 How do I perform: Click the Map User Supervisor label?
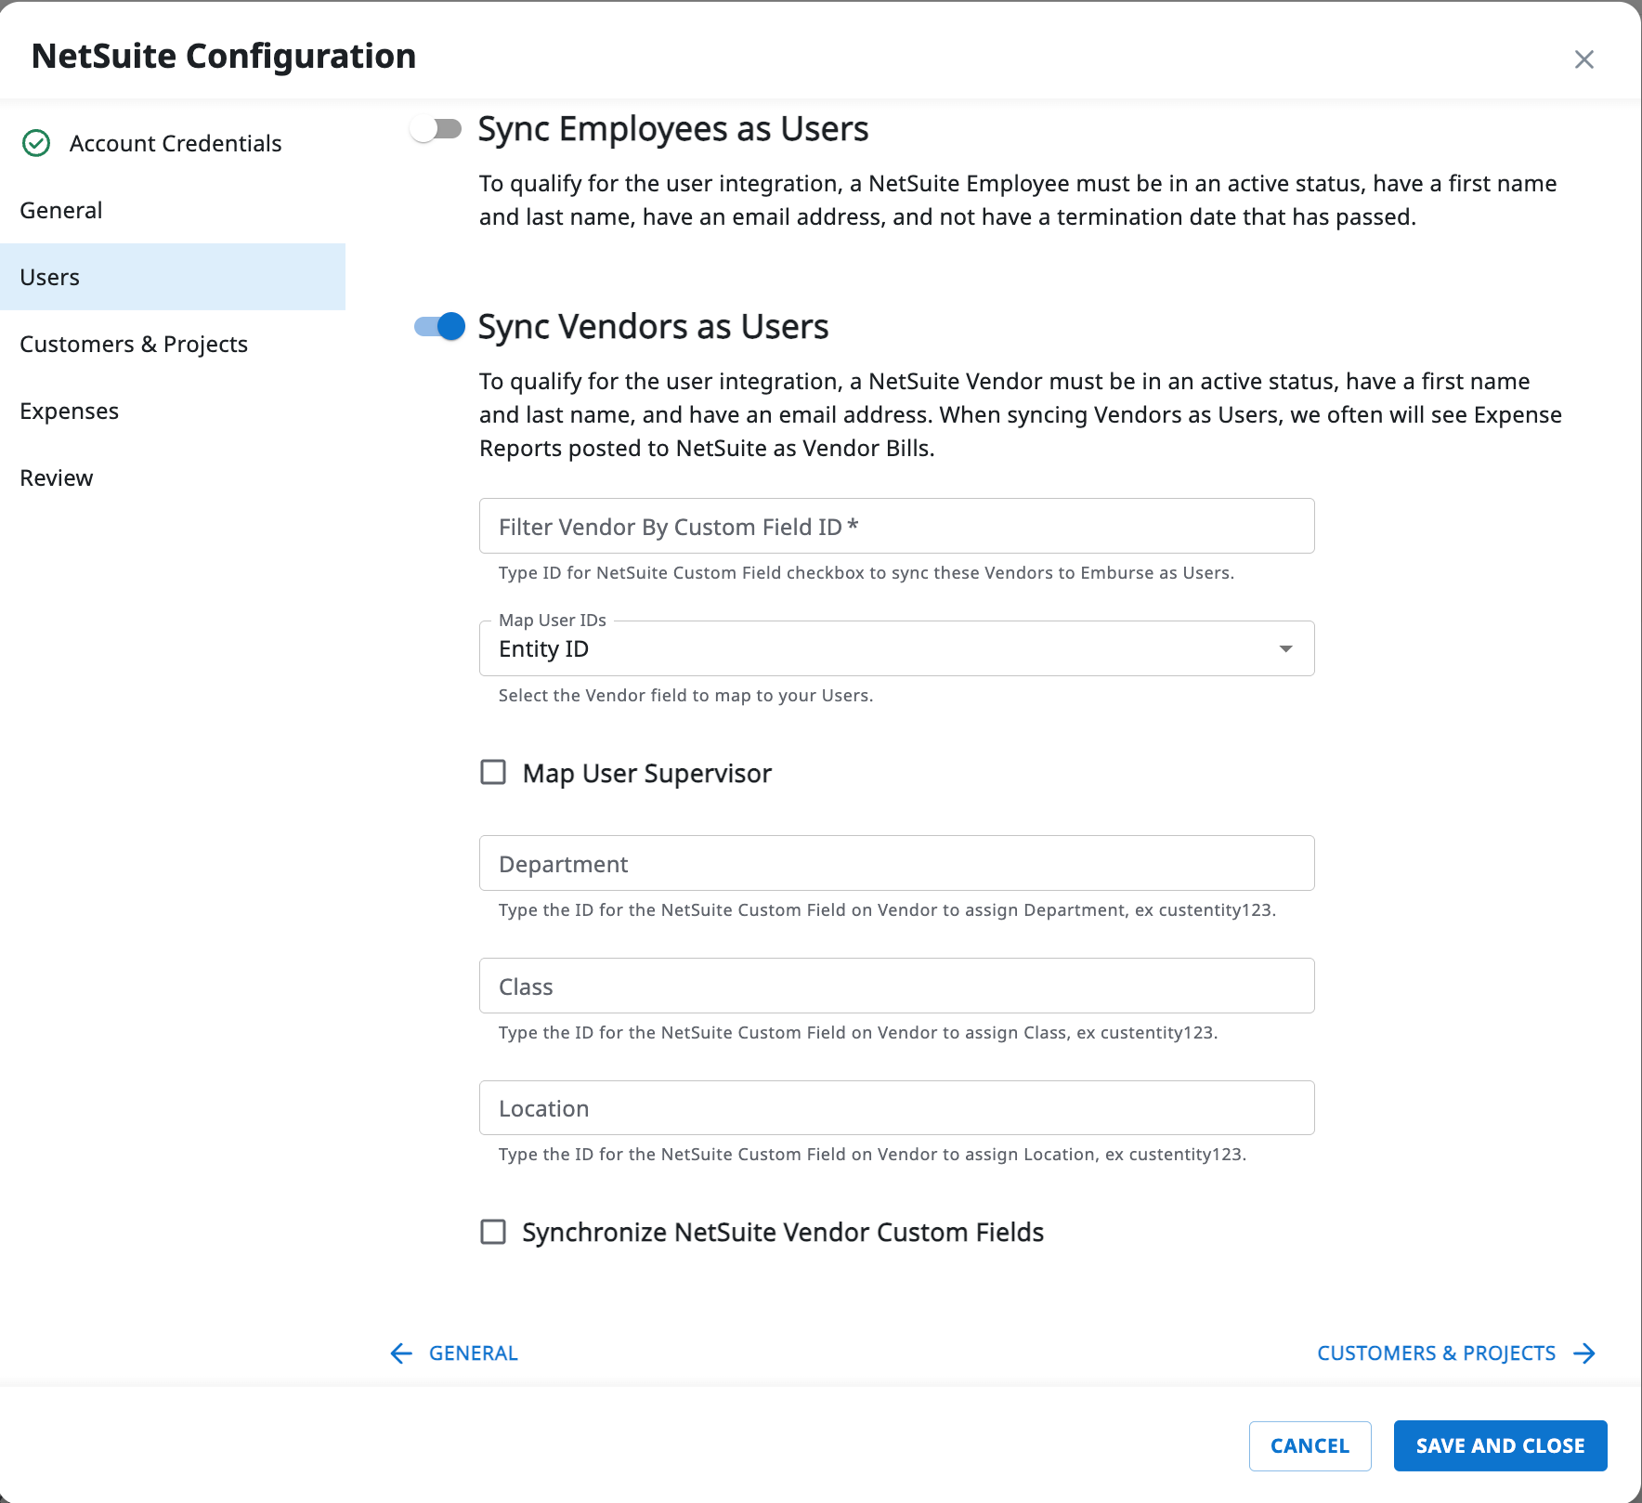(647, 773)
